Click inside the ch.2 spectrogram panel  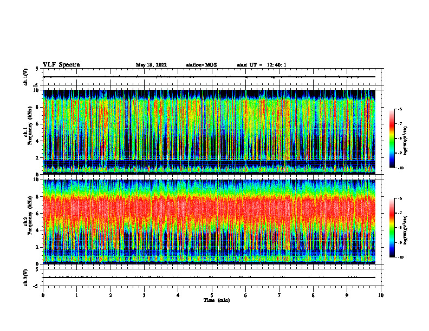coord(209,222)
